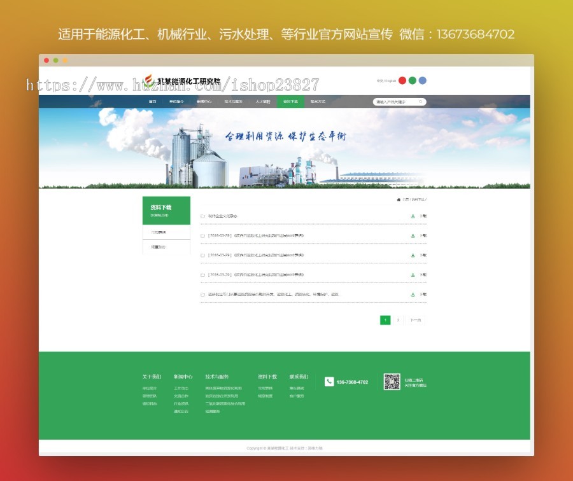Select the 联系方式 navigation tab
Viewport: 573px width, 481px height.
coord(317,101)
